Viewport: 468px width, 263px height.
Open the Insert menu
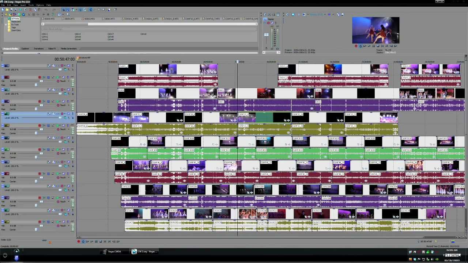coord(23,5)
